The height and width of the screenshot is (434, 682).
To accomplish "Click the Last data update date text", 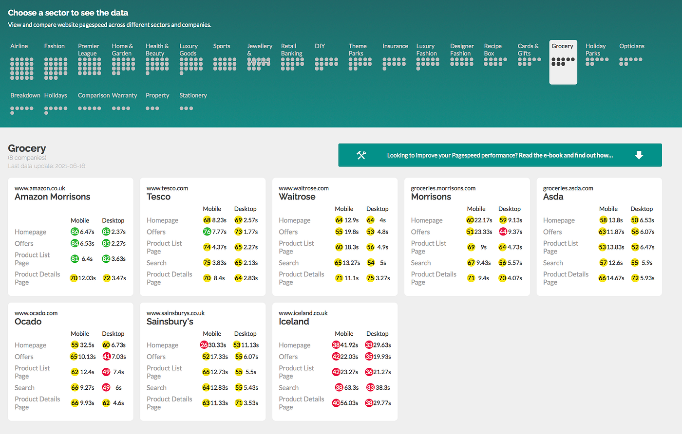I will coord(47,166).
